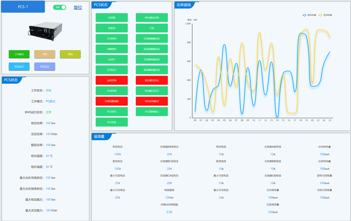Click the 总充电电量 value 100kwh
This screenshot has width=351, height=221.
tap(324, 154)
